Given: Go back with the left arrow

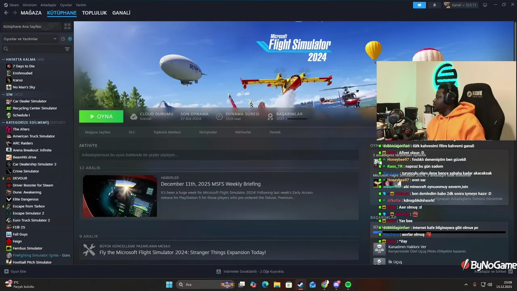Looking at the screenshot, I should (x=6, y=13).
